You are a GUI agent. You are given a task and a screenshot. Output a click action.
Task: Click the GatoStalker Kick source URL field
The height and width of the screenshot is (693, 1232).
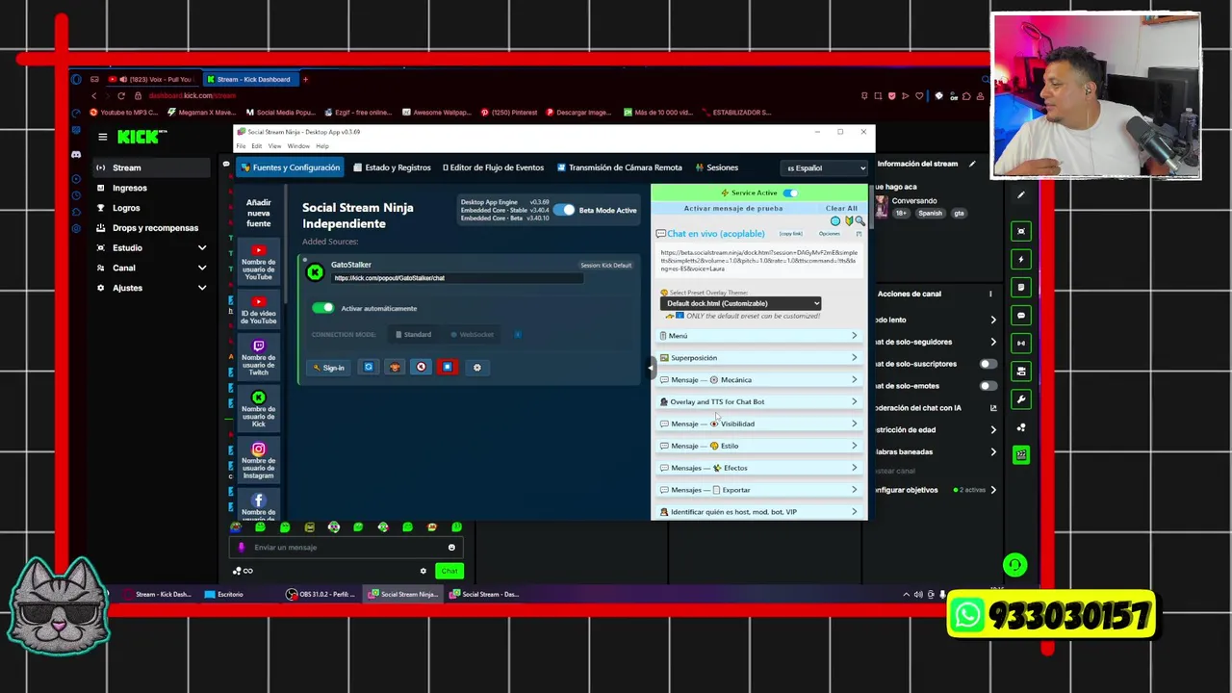click(457, 278)
